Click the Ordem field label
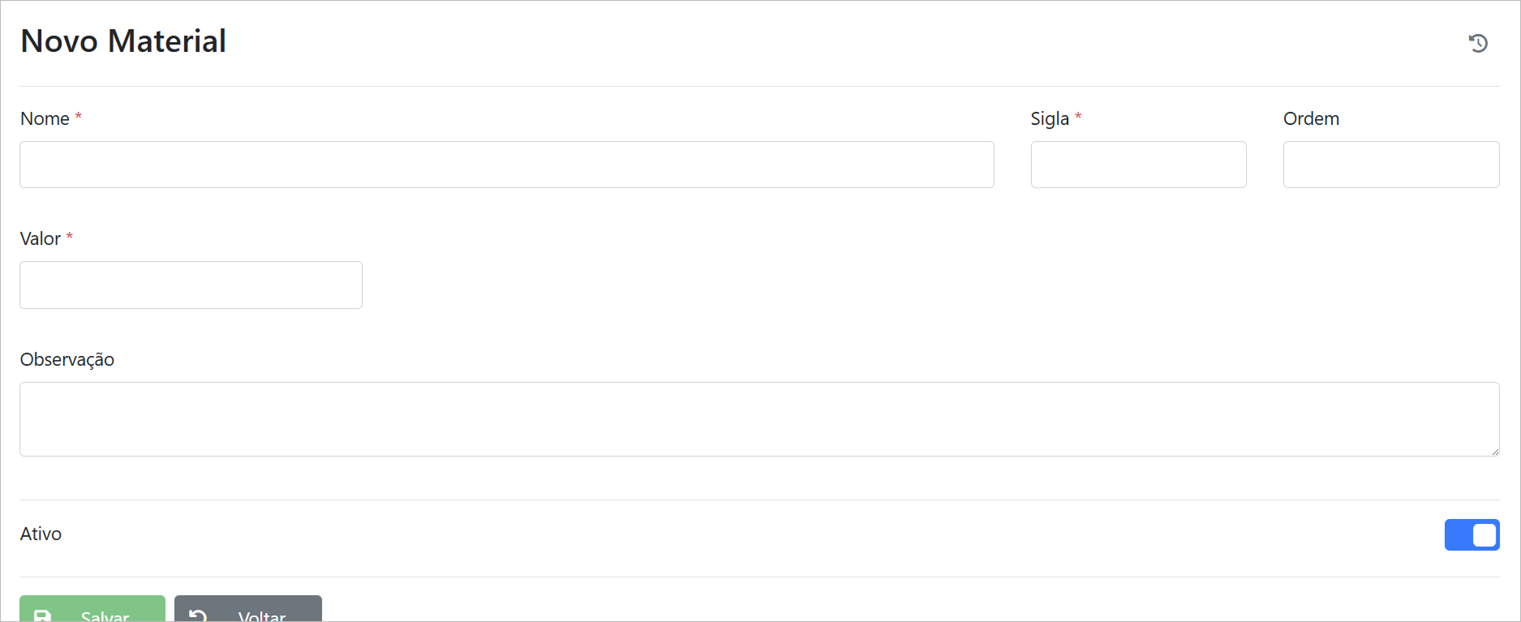The image size is (1521, 622). pyautogui.click(x=1311, y=119)
